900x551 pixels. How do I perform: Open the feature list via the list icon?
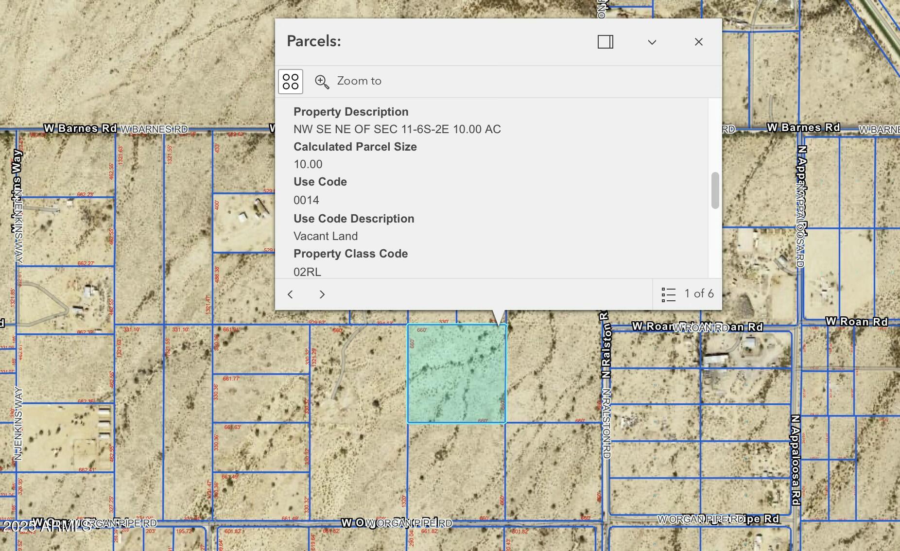(x=668, y=294)
